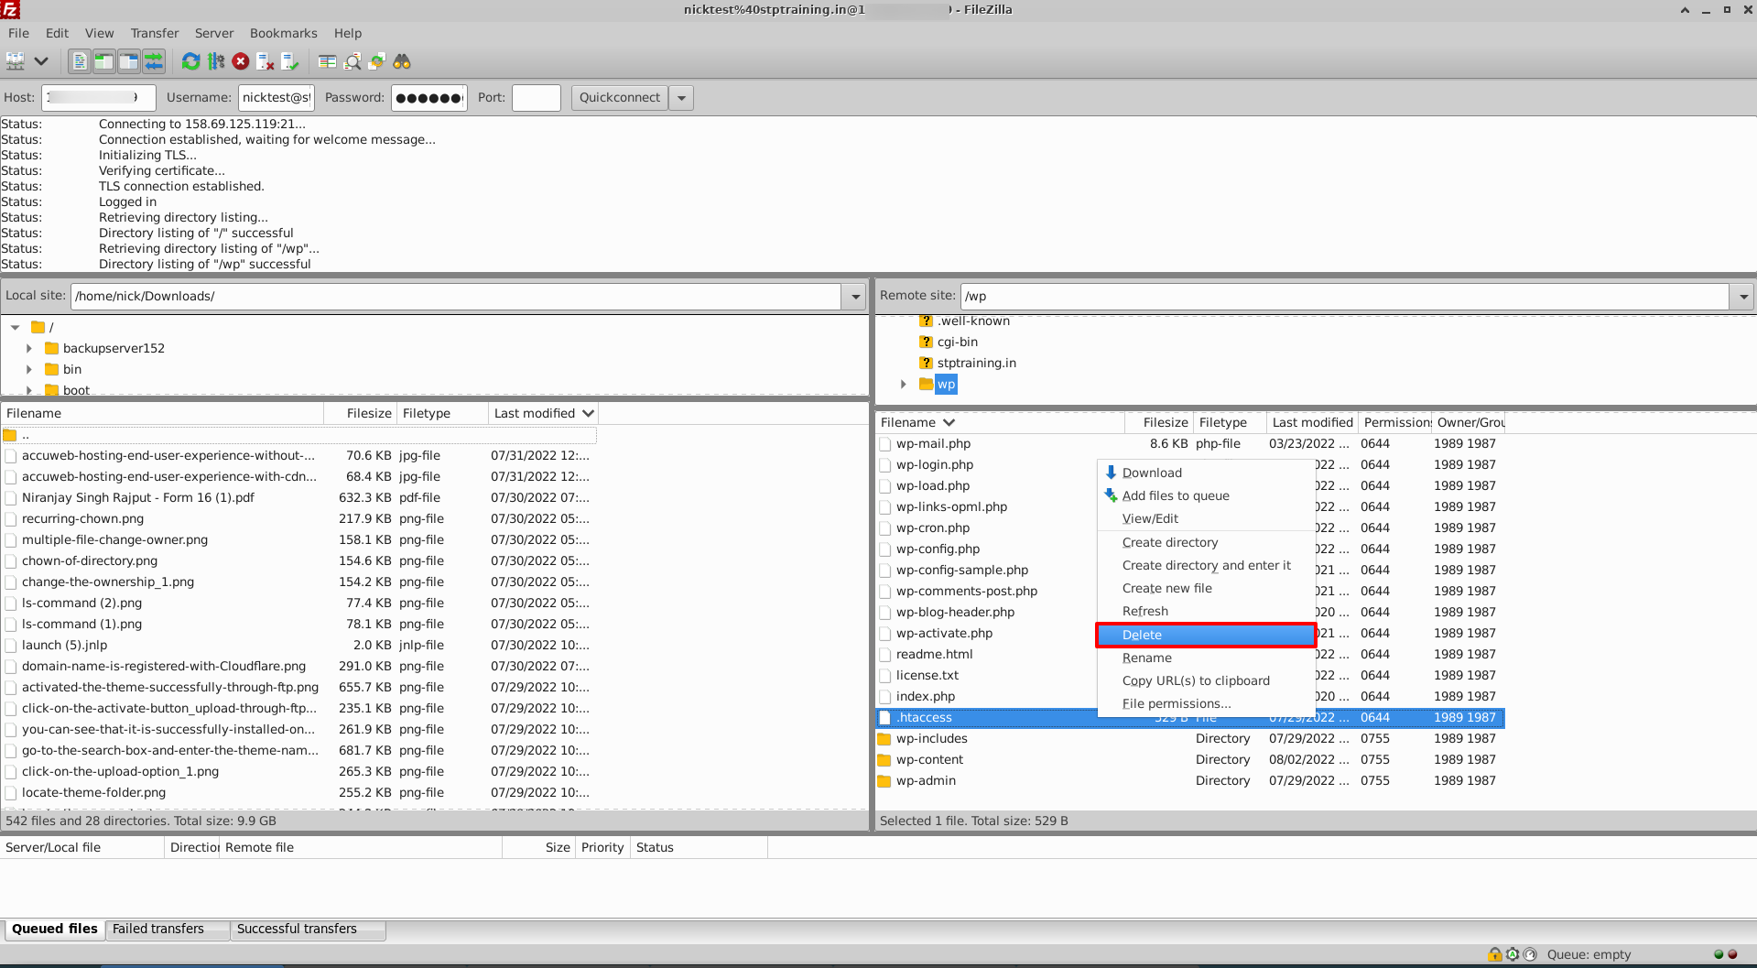
Task: Choose Copy URL(s) to clipboard
Action: [x=1206, y=680]
